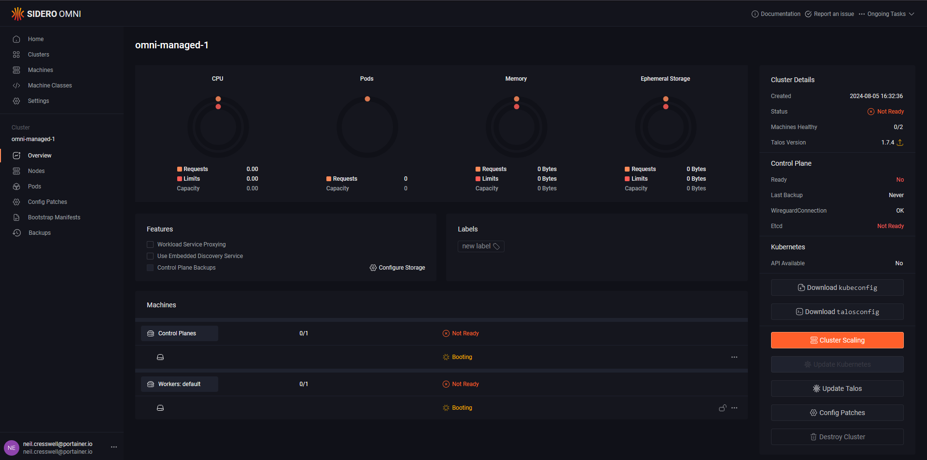The width and height of the screenshot is (927, 460).
Task: Expand the Ongoing Tasks dropdown
Action: [887, 14]
